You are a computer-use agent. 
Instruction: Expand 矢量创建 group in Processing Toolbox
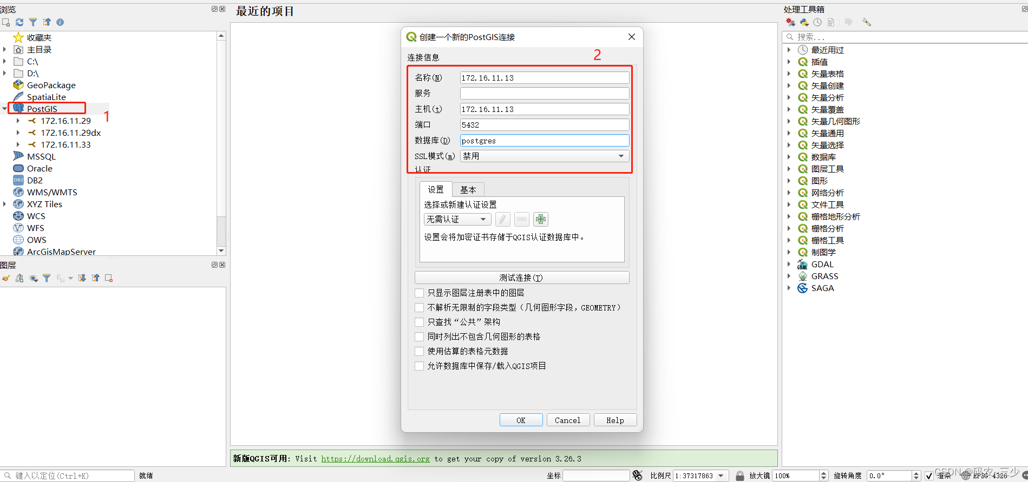(x=789, y=85)
